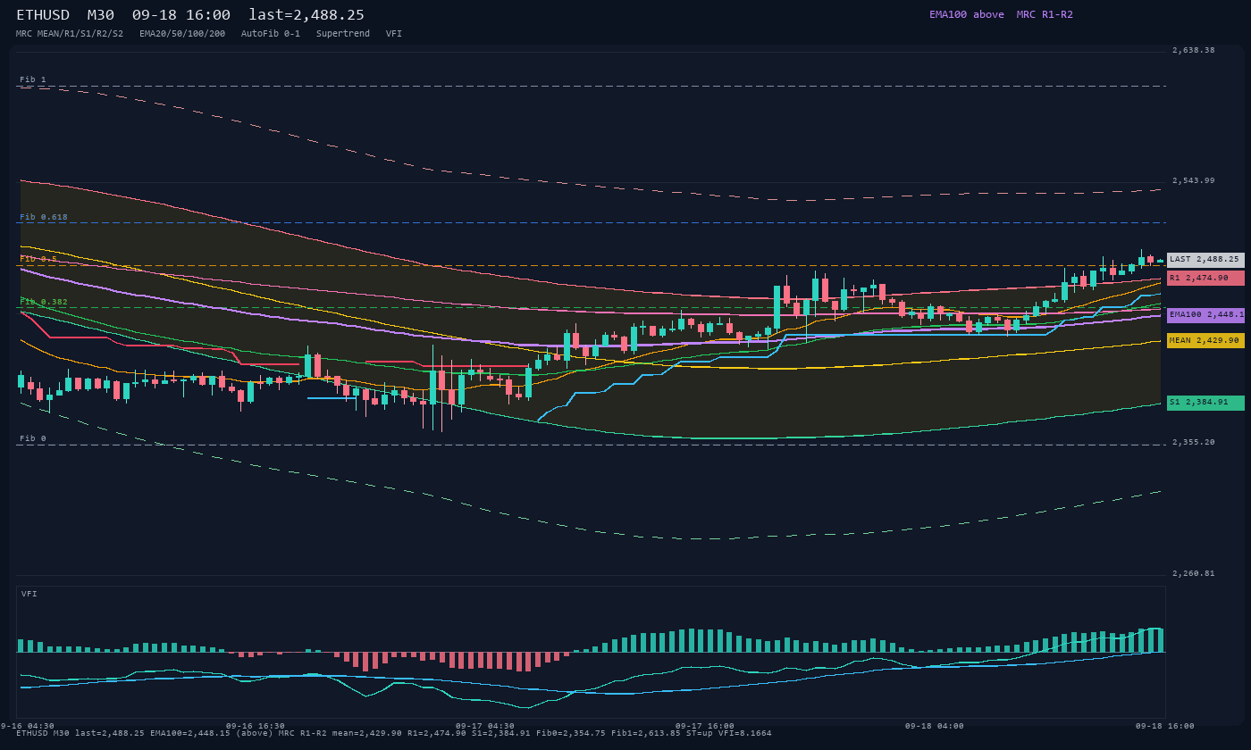1251x750 pixels.
Task: Click the 2,355.20 price axis label
Action: pyautogui.click(x=1194, y=442)
